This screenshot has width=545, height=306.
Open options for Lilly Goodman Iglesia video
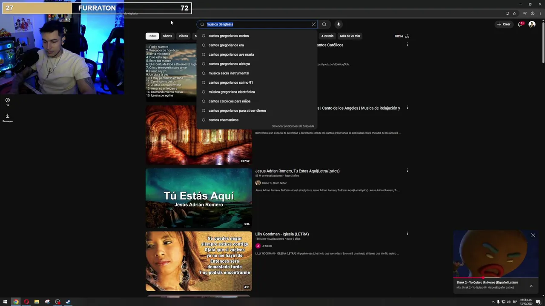(x=407, y=233)
